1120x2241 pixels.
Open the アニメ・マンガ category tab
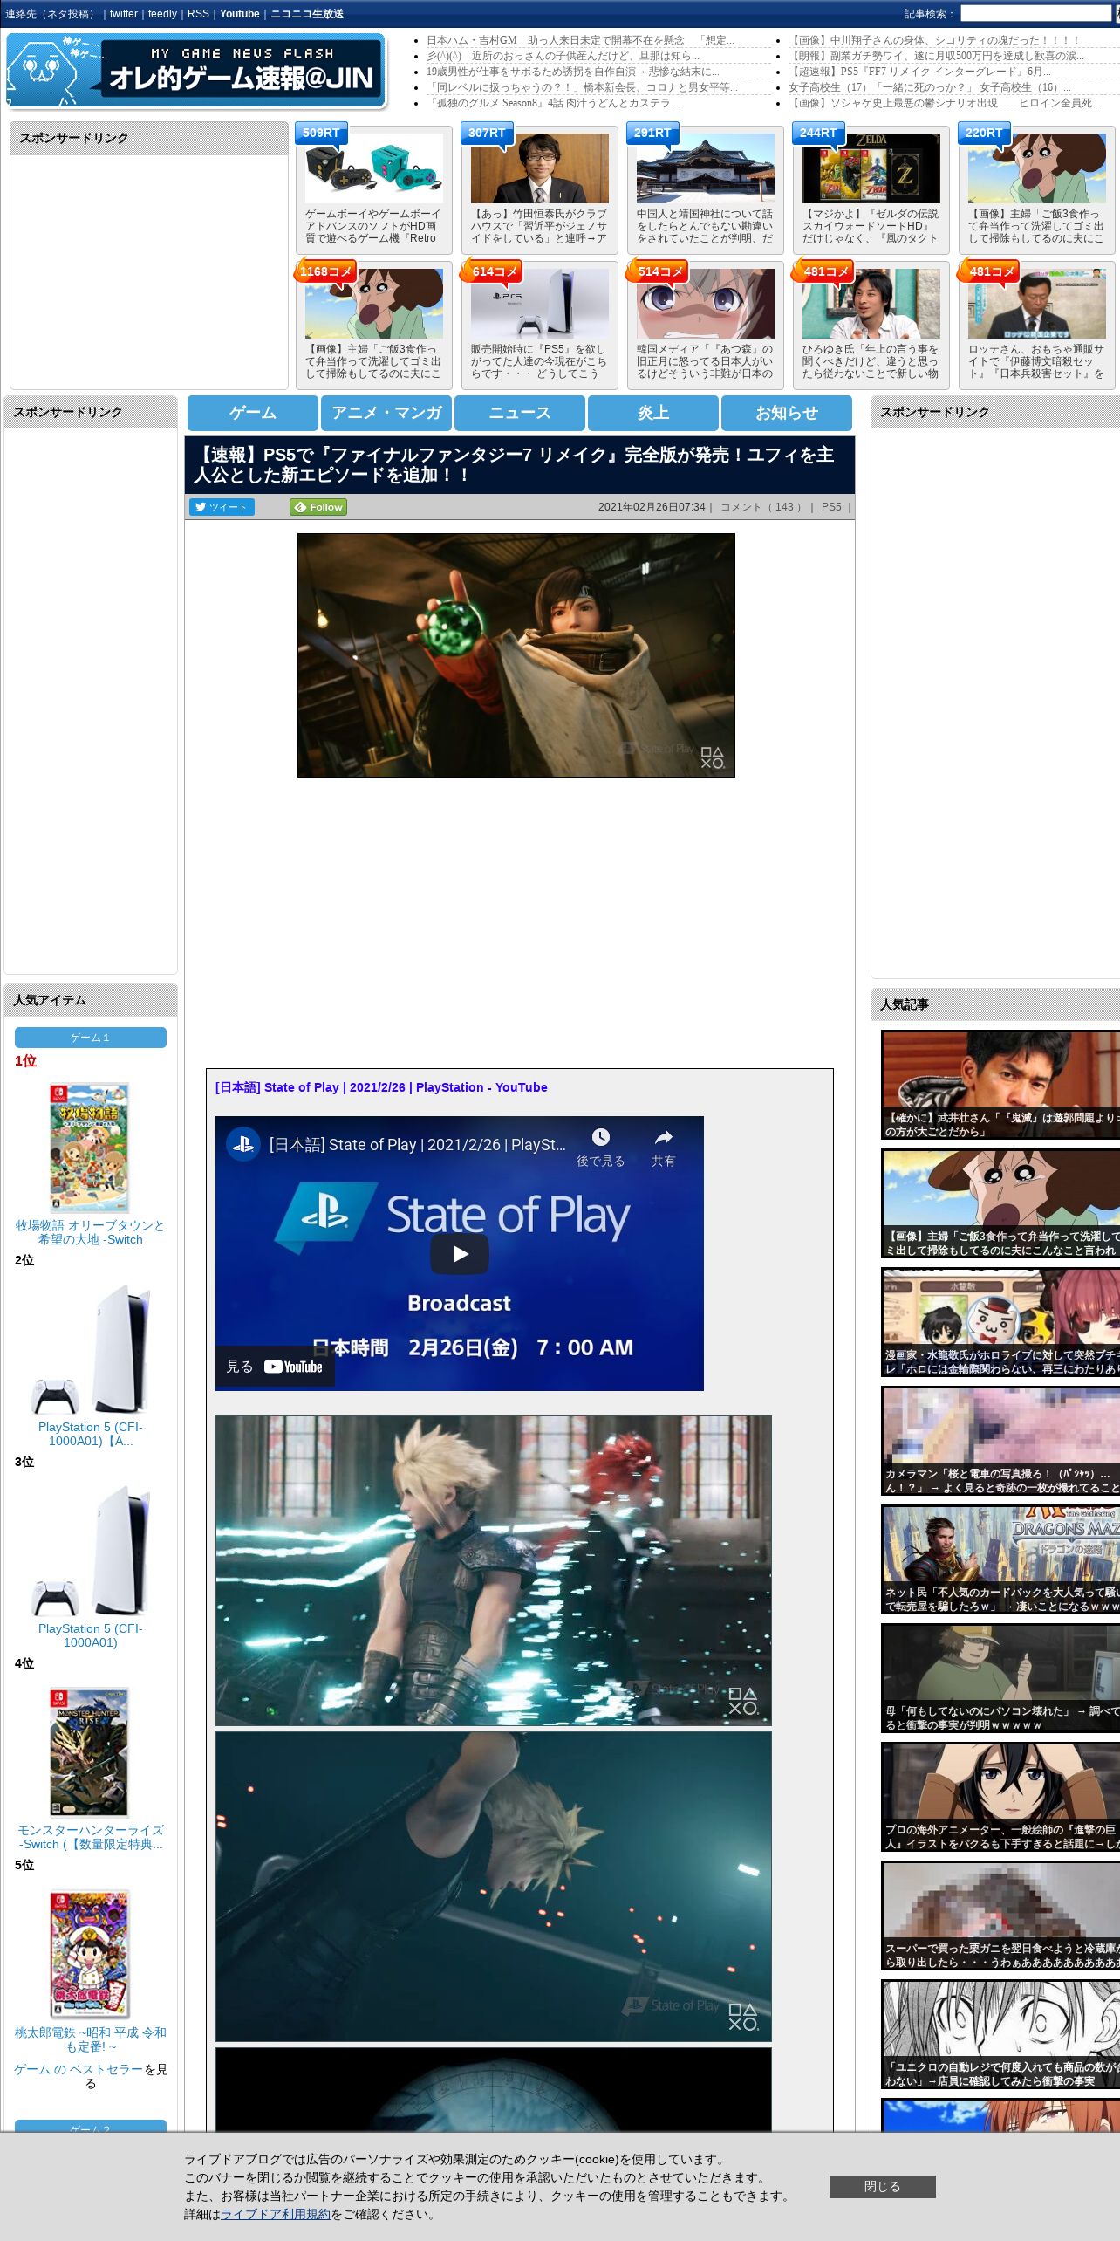coord(386,413)
